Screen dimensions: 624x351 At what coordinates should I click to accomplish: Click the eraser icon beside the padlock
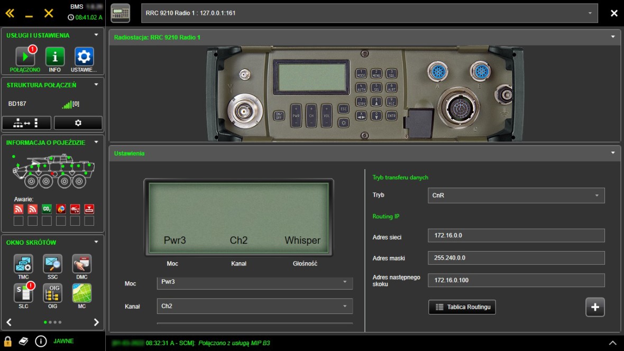pyautogui.click(x=23, y=341)
